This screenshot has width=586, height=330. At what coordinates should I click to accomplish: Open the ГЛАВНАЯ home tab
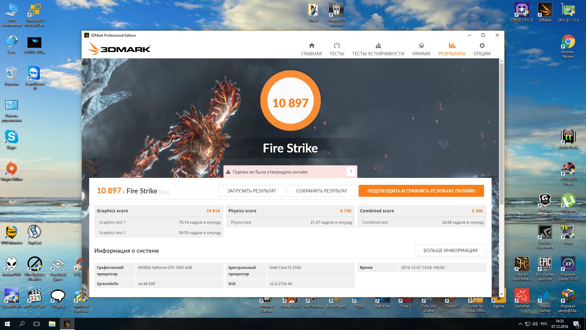311,49
